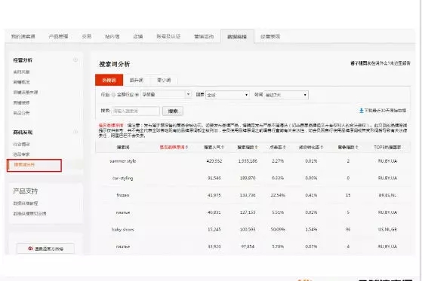Viewport: 422px width, 281px height.
Task: Click 'платье' in the 40,831 row
Action: click(x=123, y=212)
